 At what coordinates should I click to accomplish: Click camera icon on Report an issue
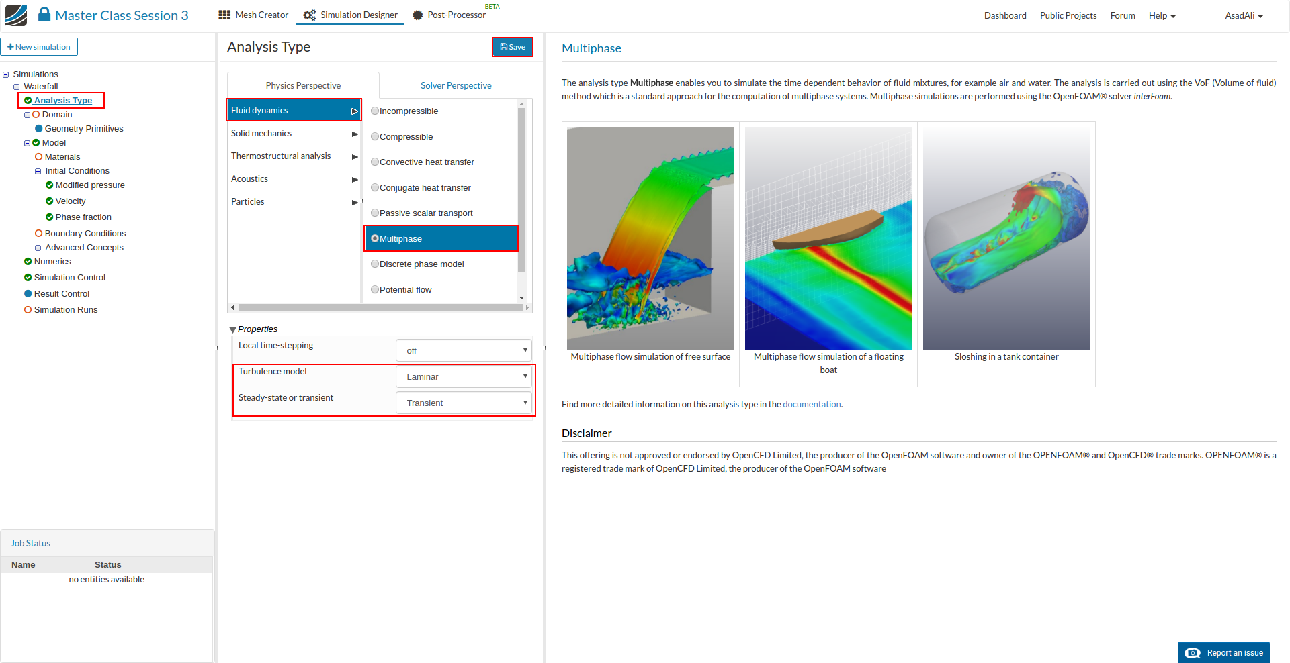(1193, 653)
